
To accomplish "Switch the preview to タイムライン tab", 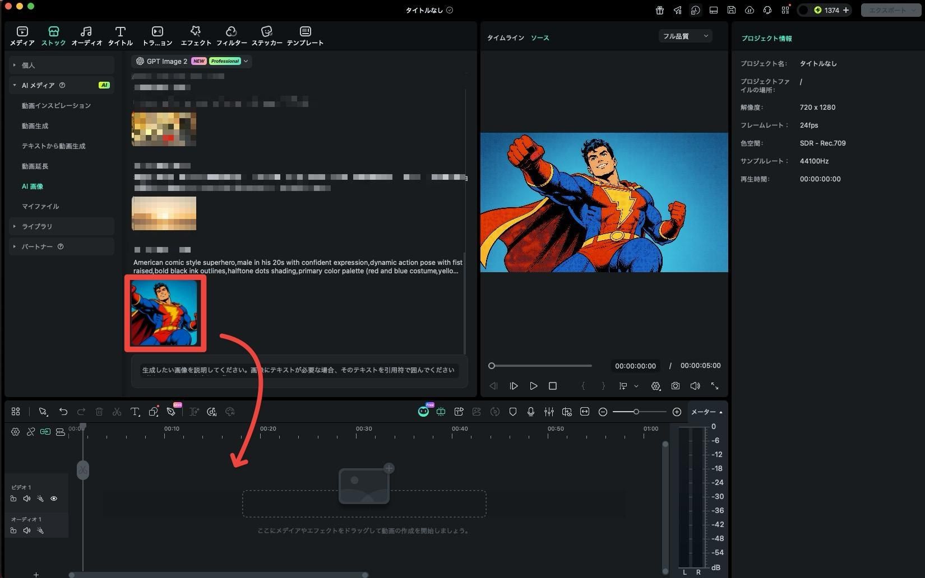I will pyautogui.click(x=505, y=38).
